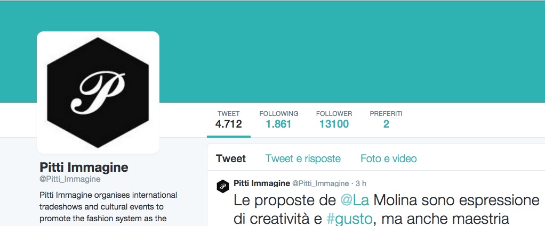Open the tweet's 3 h timestamp
Viewport: 545px width, 226px height.
pos(361,183)
